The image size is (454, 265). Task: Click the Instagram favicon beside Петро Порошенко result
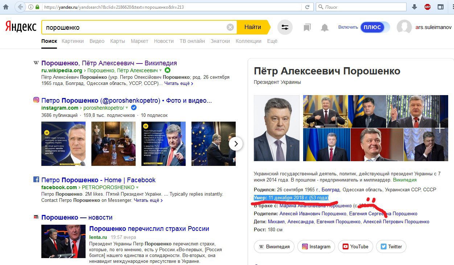pyautogui.click(x=36, y=100)
